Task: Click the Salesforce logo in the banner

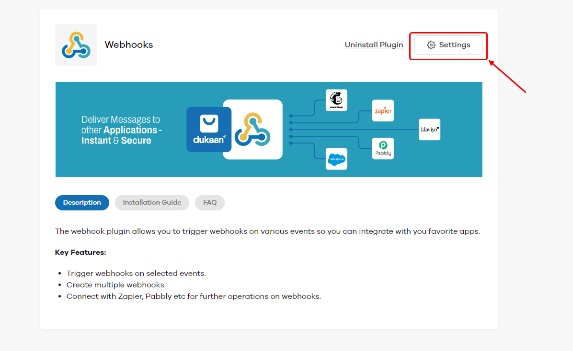Action: click(336, 159)
